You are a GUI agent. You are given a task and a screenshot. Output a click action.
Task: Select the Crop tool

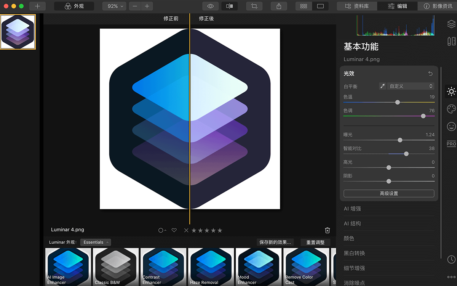(254, 6)
